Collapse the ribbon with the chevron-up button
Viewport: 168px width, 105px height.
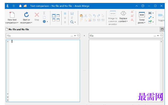[x=137, y=6]
